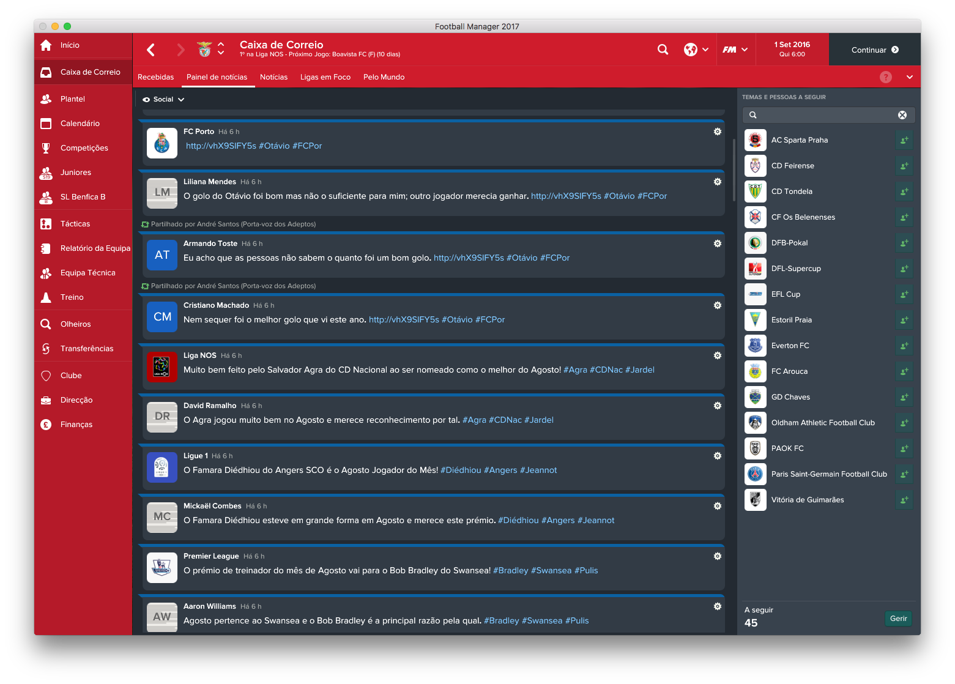Click the Equipa Técnica staff icon
The height and width of the screenshot is (684, 955).
[x=46, y=273]
